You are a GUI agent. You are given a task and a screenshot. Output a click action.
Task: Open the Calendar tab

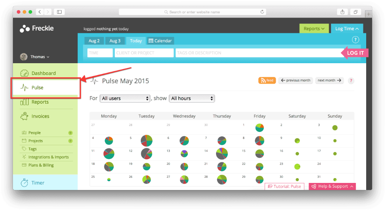160,41
